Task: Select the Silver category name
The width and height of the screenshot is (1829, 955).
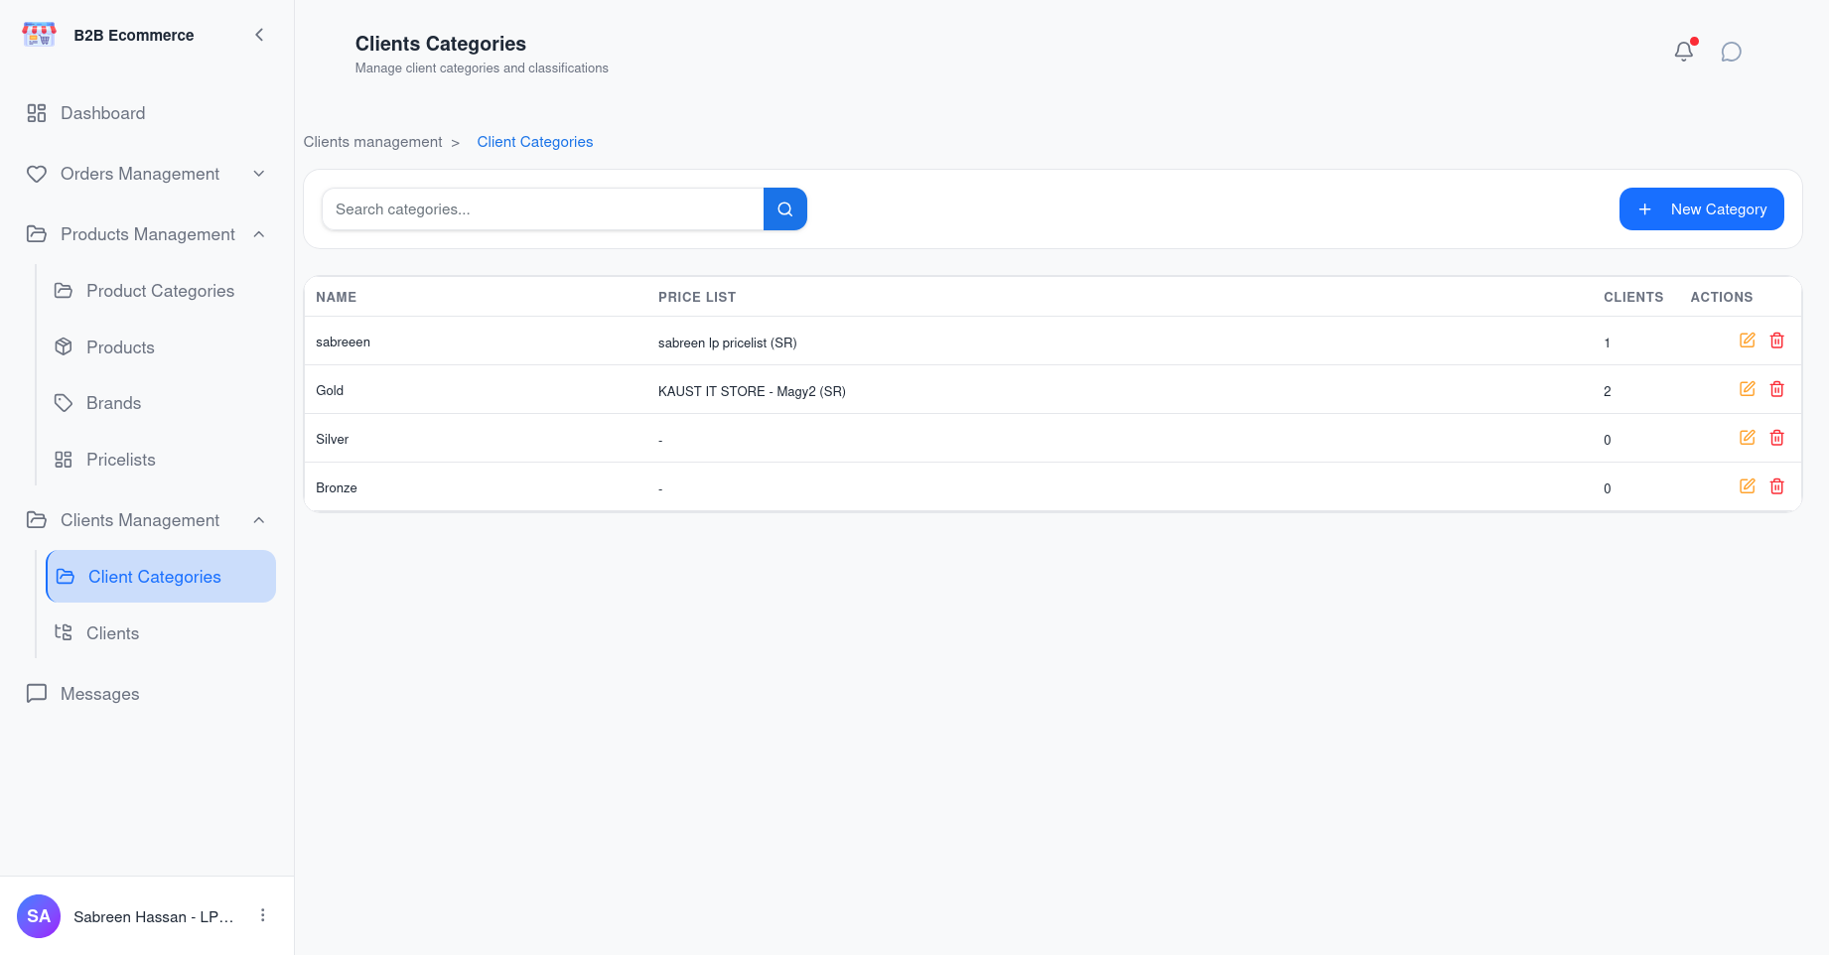Action: point(333,440)
